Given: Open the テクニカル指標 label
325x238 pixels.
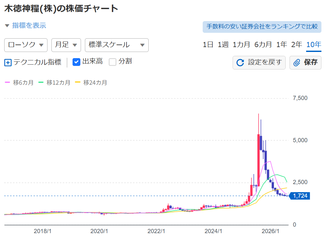Looking at the screenshot, I should tap(37, 62).
